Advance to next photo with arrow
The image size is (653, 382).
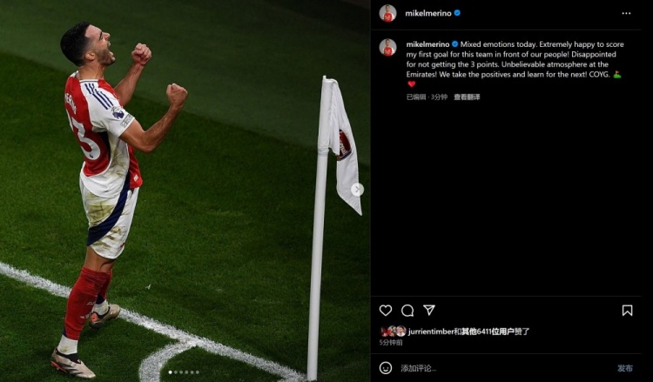pos(357,190)
